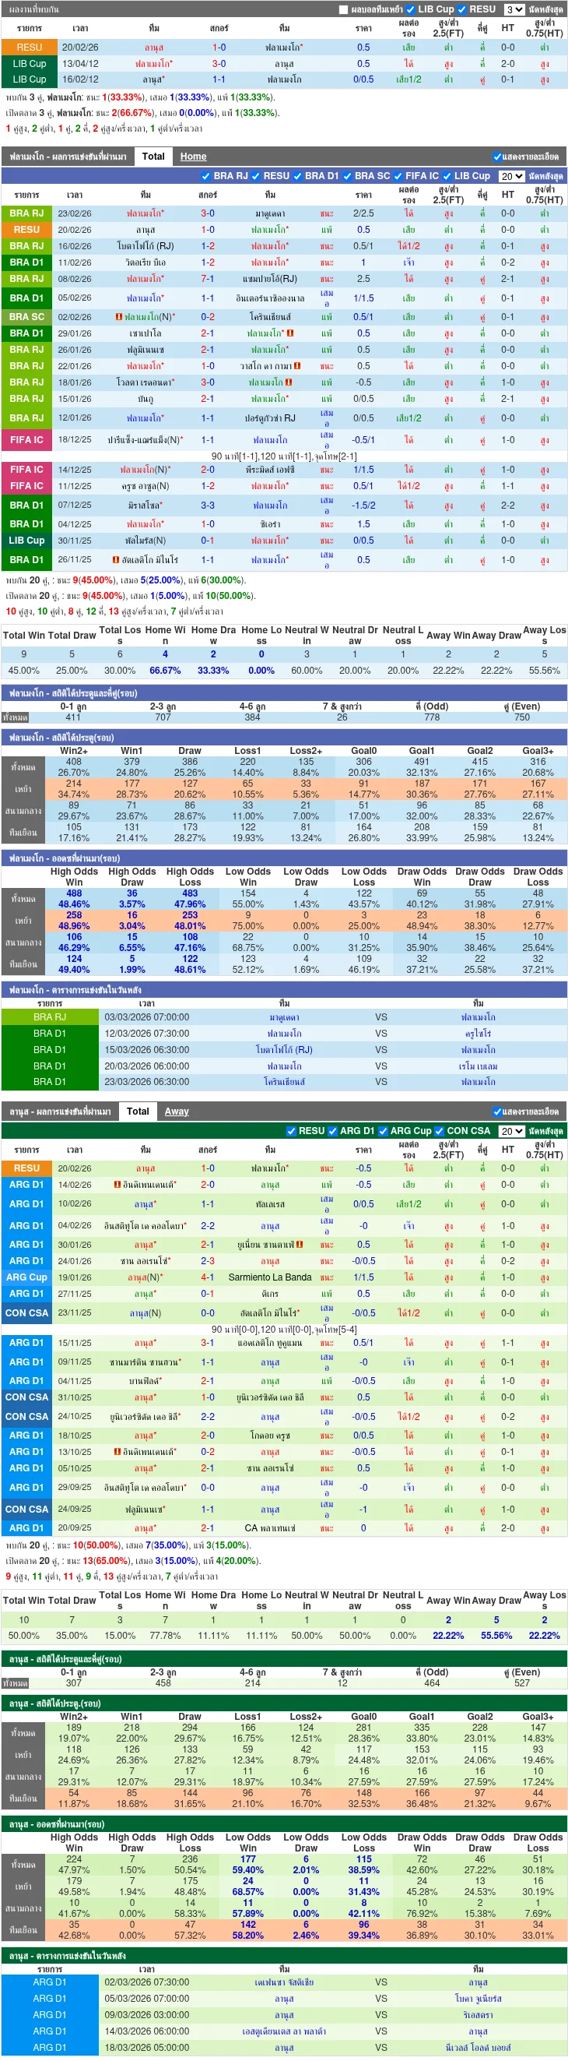The height and width of the screenshot is (2061, 568).
Task: Click red card icon on the 26/11/25 row
Action: [116, 559]
